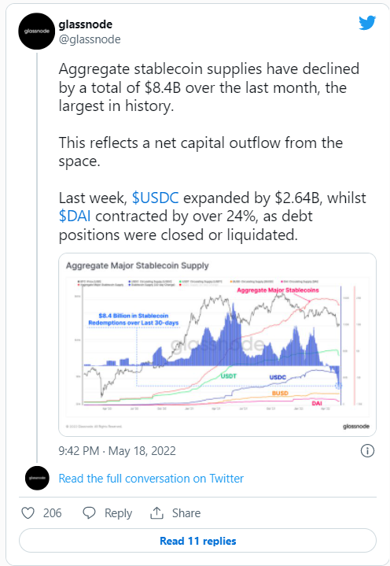Click the chart title Aggregate Major Stablecoin Supply
The width and height of the screenshot is (390, 566).
coord(138,265)
